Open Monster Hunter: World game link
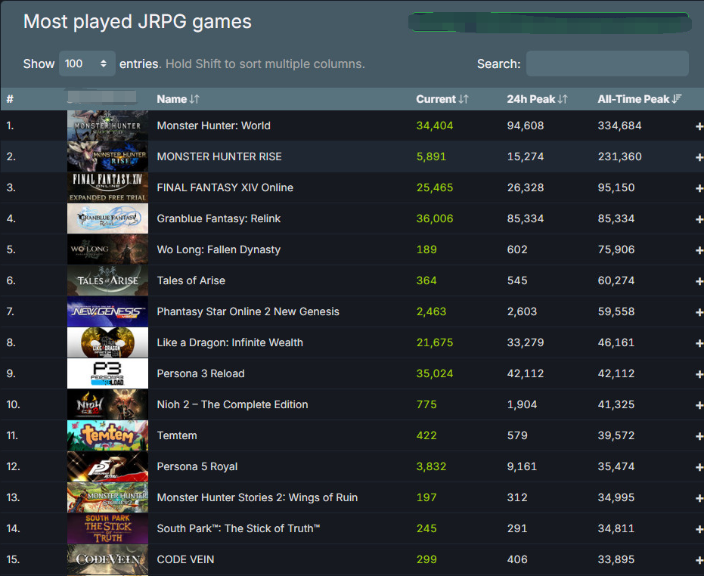The image size is (704, 576). 213,125
